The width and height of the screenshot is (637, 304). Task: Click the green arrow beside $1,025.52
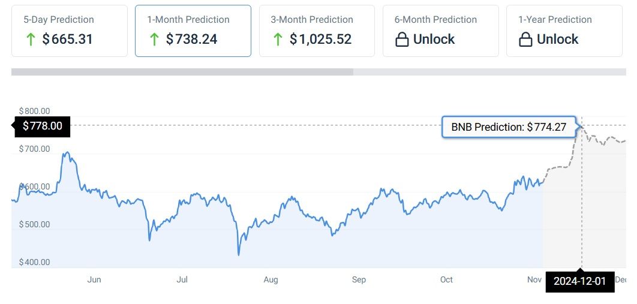278,40
